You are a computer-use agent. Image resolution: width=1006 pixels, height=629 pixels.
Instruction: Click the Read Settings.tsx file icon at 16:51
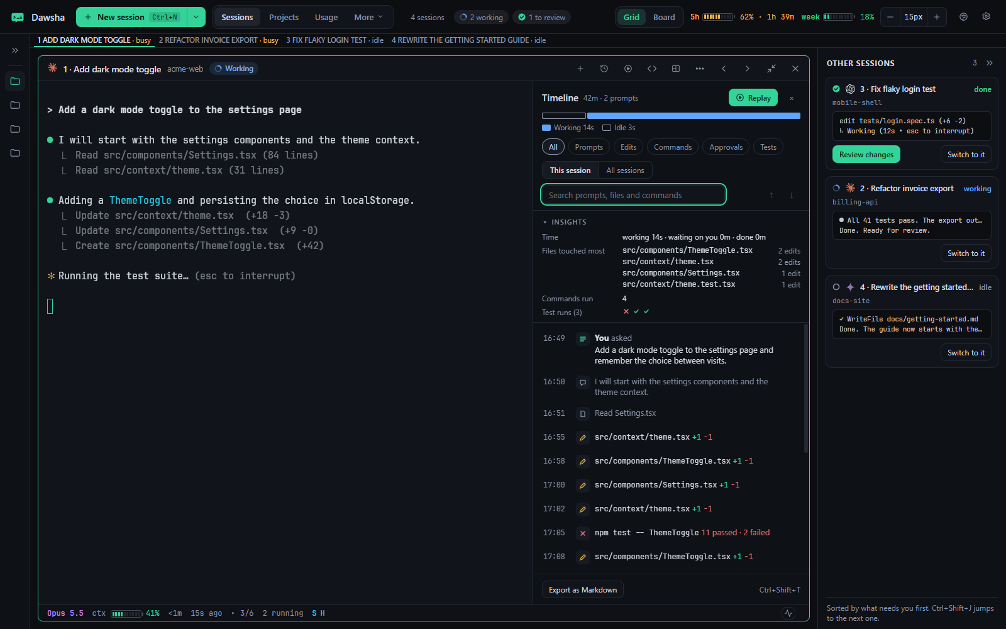583,413
